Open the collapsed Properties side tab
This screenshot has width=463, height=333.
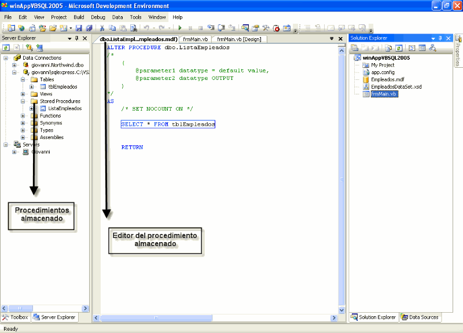click(x=458, y=51)
